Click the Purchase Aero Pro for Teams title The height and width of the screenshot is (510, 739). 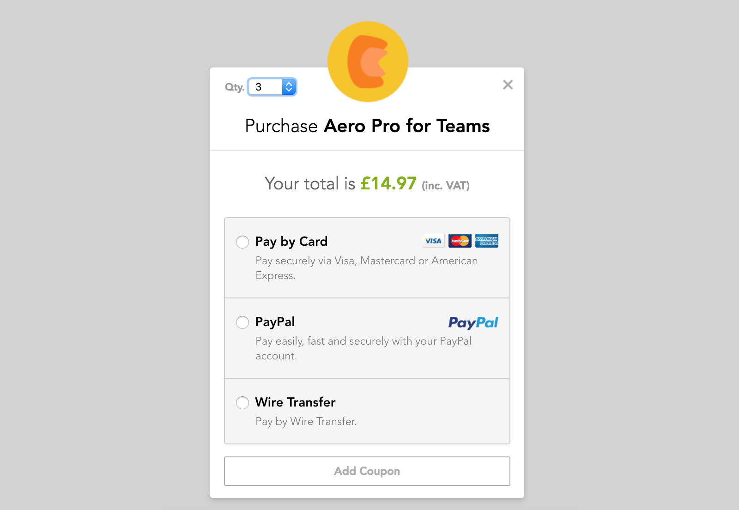point(367,126)
